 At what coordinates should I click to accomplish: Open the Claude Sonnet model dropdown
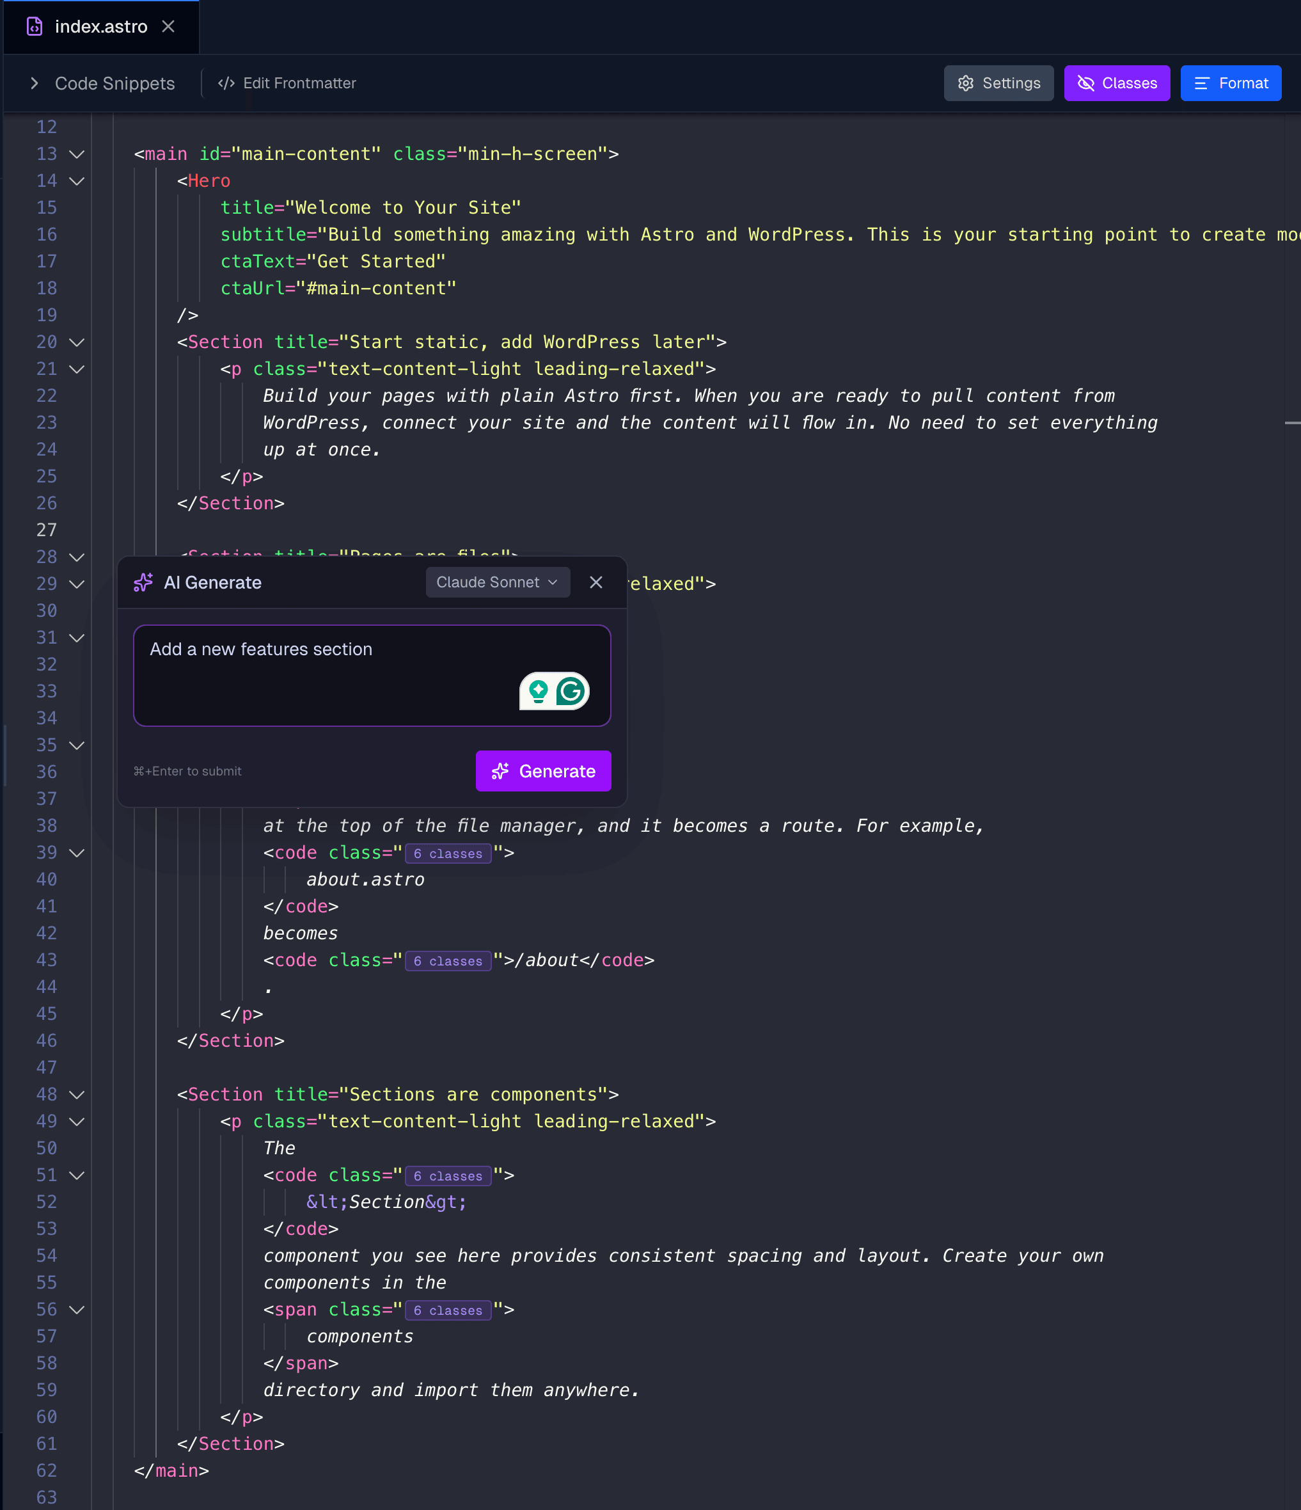click(498, 582)
